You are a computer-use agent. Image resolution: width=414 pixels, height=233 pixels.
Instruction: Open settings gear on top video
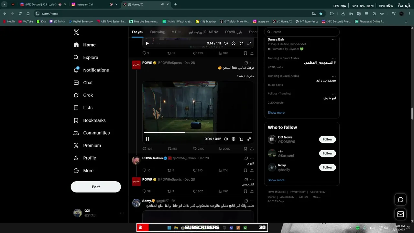pyautogui.click(x=234, y=43)
